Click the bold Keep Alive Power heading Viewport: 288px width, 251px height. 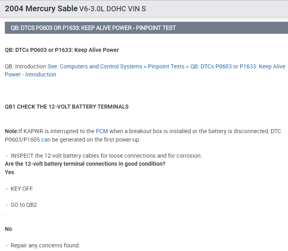click(62, 50)
